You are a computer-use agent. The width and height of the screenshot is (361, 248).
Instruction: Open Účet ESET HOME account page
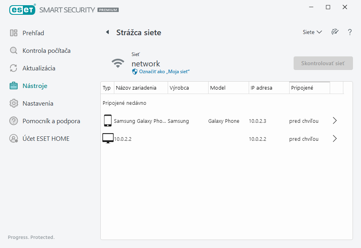(46, 138)
